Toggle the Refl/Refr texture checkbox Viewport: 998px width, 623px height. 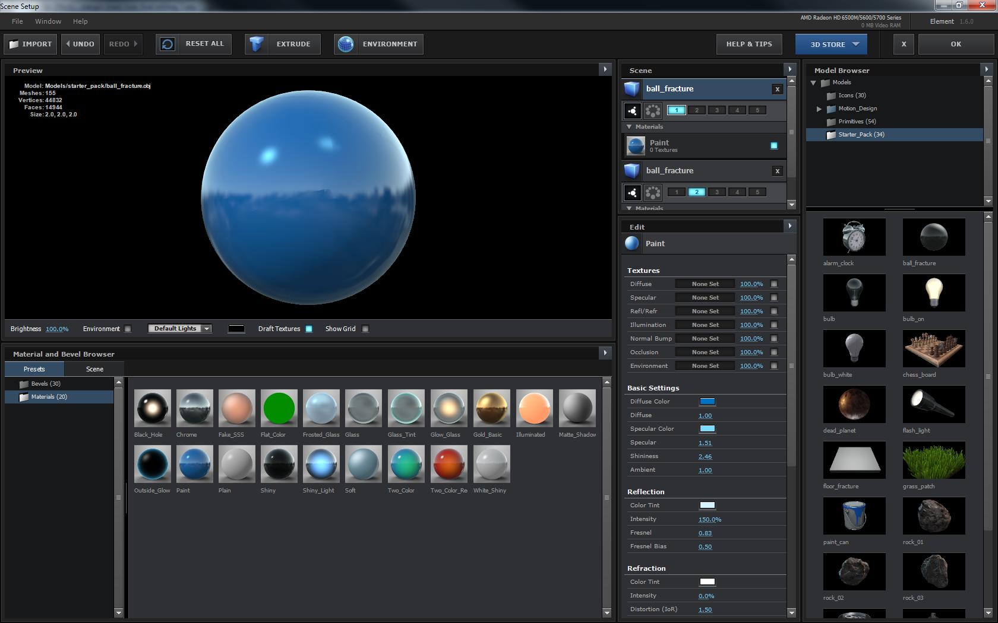point(774,311)
